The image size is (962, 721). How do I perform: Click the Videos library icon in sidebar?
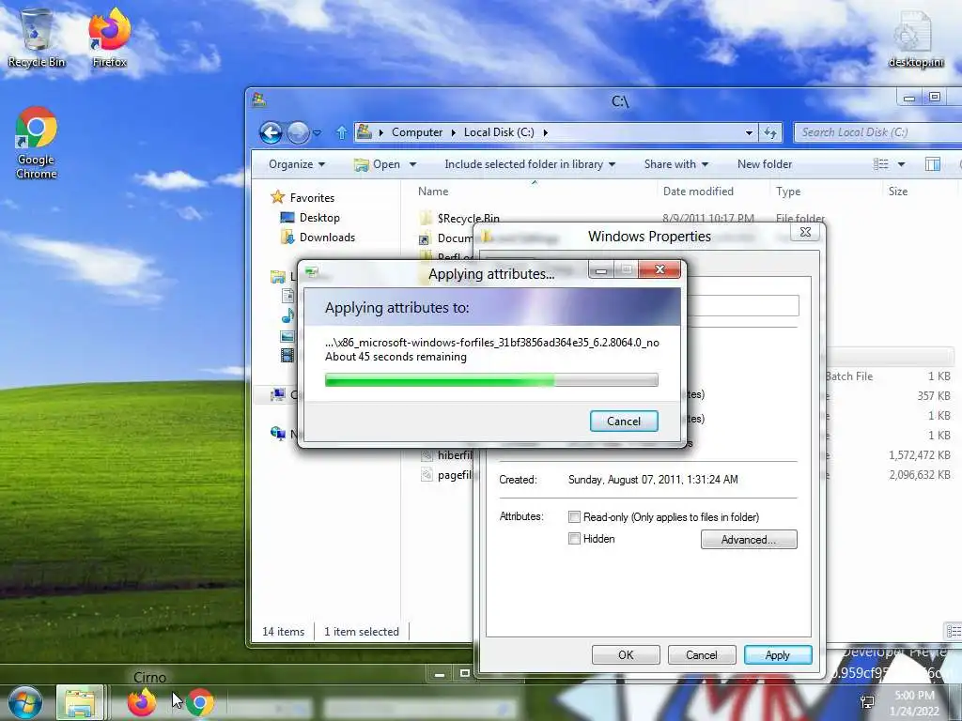tap(287, 355)
